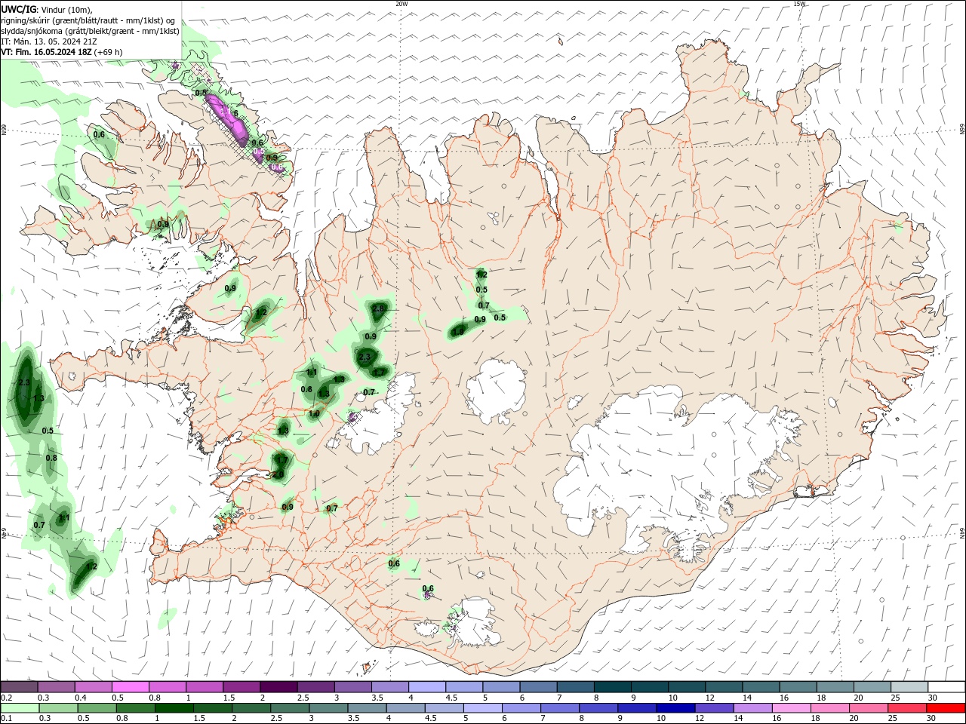The image size is (966, 724).
Task: Click lower legend swatch between 0.1 and 0.3
Action: 19,708
